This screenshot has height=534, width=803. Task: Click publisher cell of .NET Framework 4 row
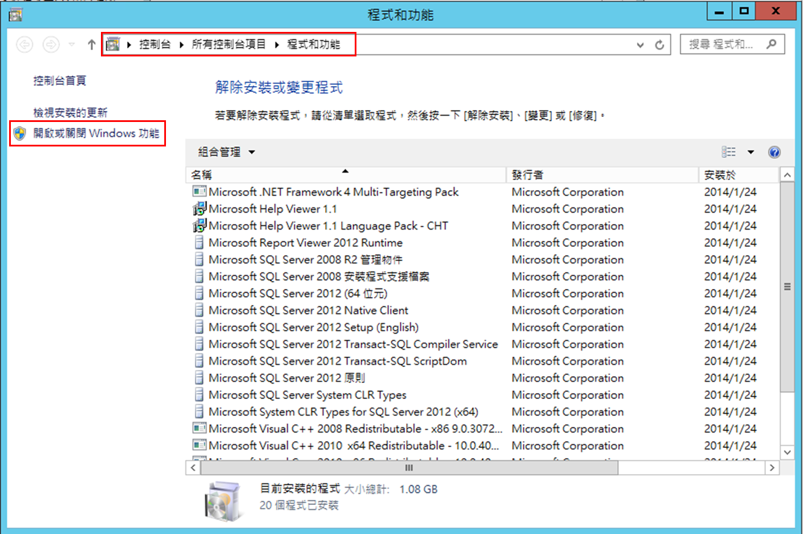click(x=567, y=192)
